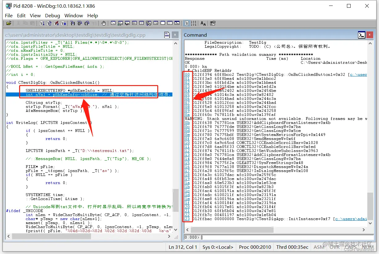
Task: Click the highlighted 'int nVal = pShExeInfo->cbSize' line
Action: (89, 95)
